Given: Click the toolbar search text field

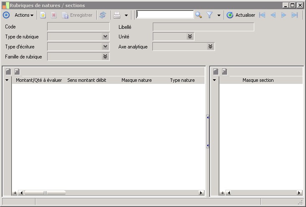Looking at the screenshot, I should pyautogui.click(x=165, y=15).
